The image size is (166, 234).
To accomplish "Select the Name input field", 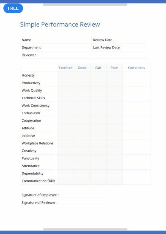I will [67, 40].
